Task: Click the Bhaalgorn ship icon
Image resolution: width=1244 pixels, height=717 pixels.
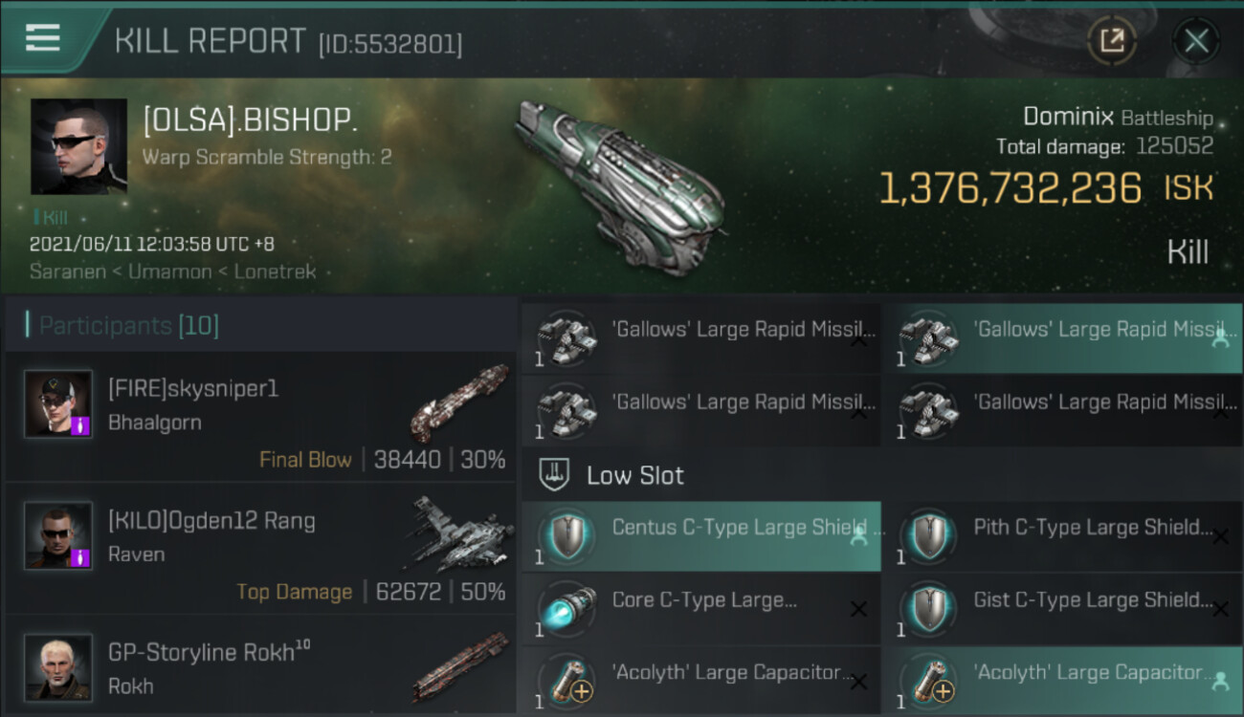Action: [458, 402]
